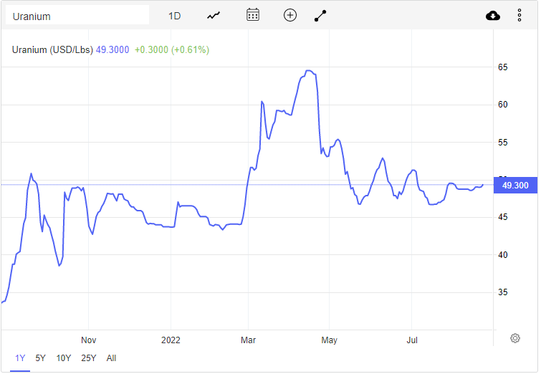Click the 2022 label on time axis
This screenshot has width=541, height=374.
[171, 340]
